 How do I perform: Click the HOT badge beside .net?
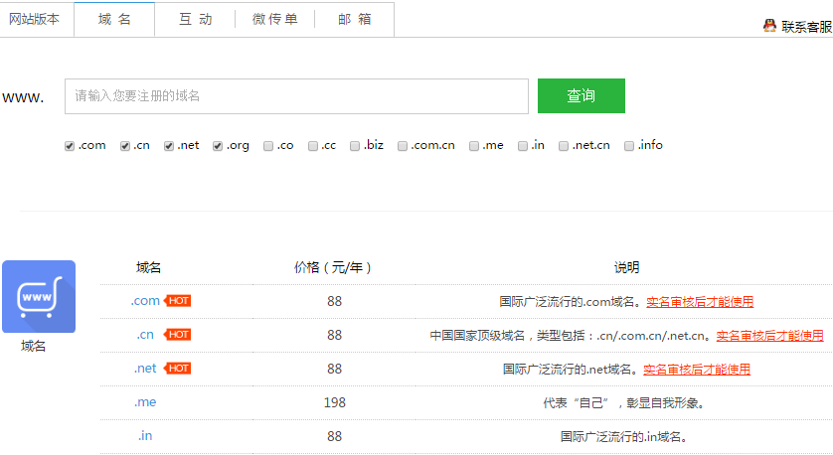click(x=178, y=369)
